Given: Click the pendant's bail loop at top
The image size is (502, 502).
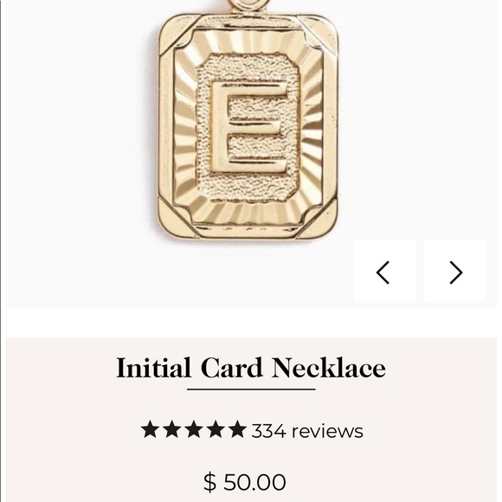Looking at the screenshot, I should 250,4.
